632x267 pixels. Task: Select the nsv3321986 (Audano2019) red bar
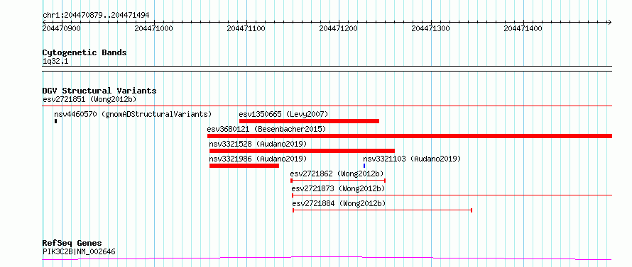point(244,166)
